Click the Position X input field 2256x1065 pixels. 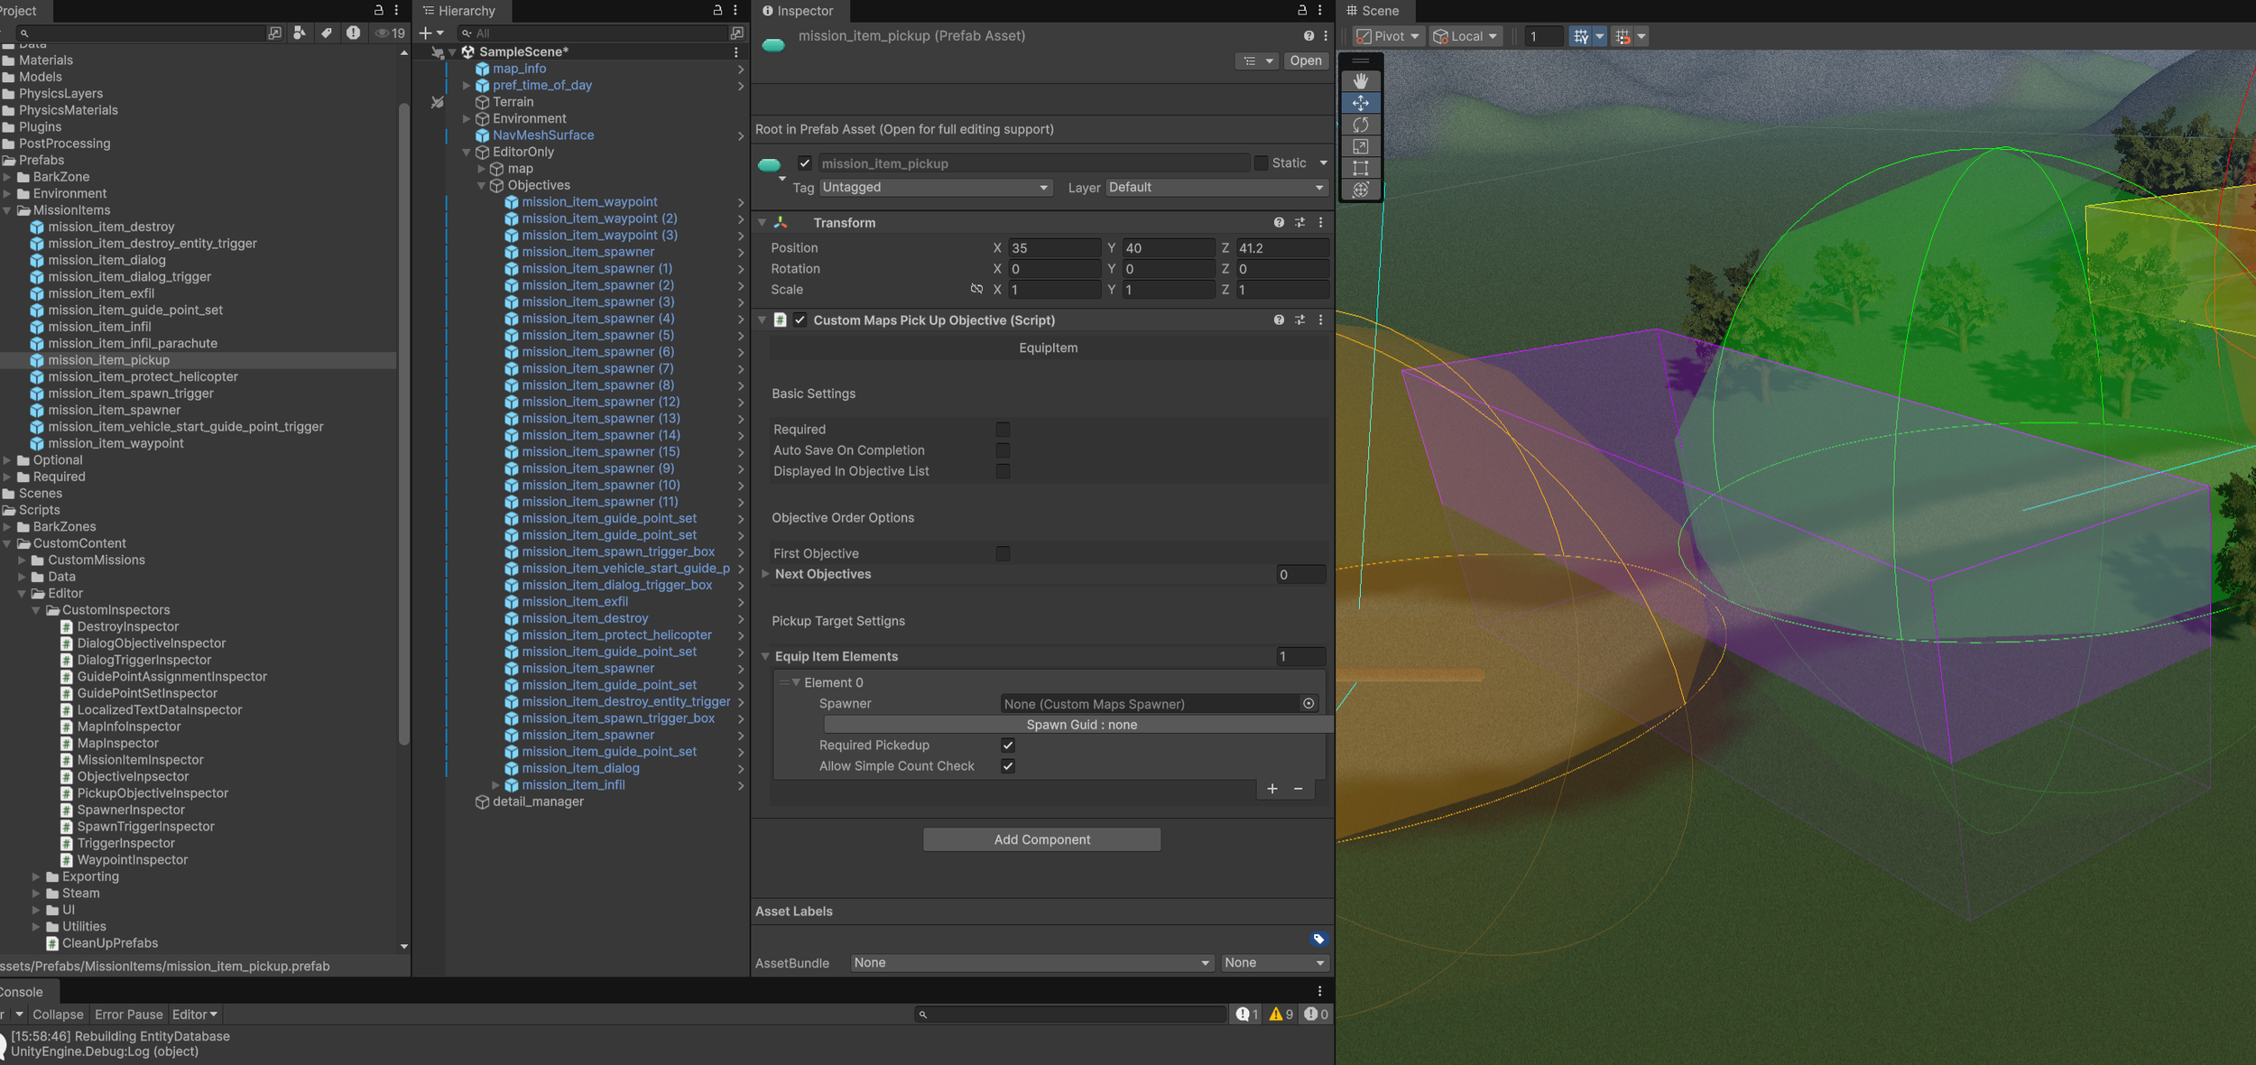(1053, 248)
